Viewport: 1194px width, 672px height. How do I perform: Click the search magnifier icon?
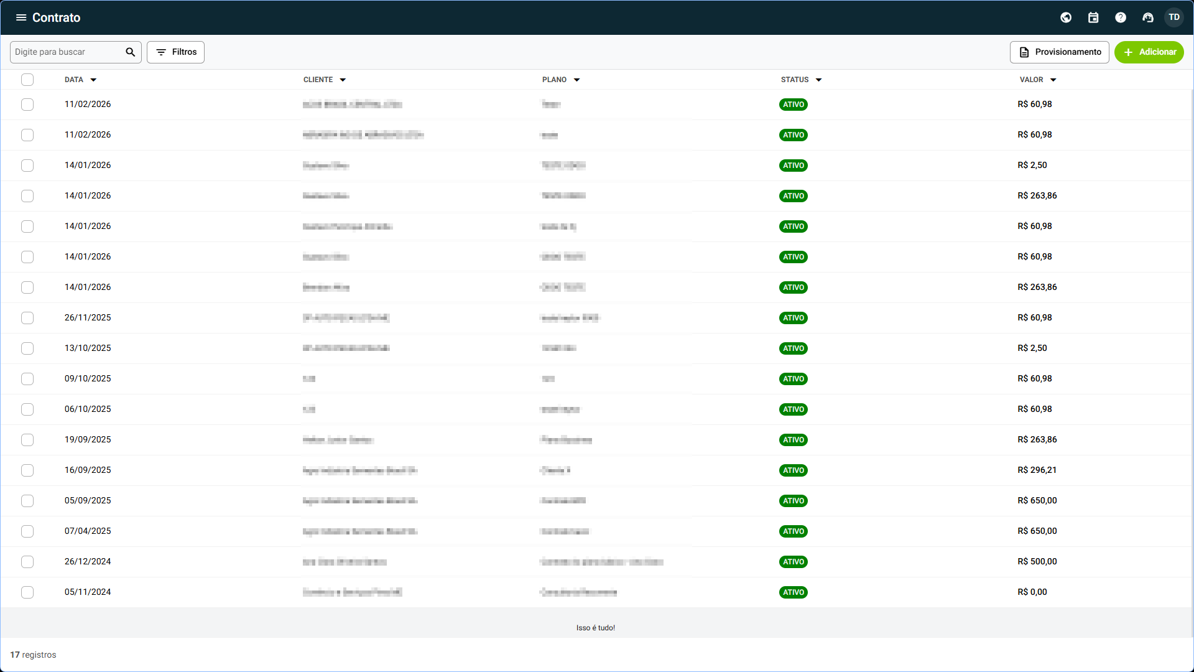tap(130, 52)
